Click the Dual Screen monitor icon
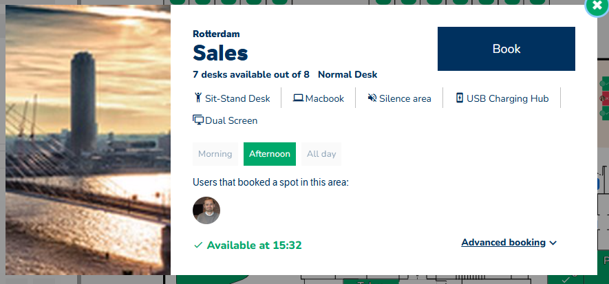 198,120
